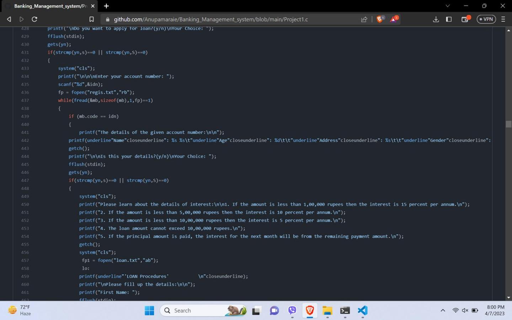512x320 pixels.
Task: Select the Banking_Management_system tab
Action: pyautogui.click(x=50, y=6)
